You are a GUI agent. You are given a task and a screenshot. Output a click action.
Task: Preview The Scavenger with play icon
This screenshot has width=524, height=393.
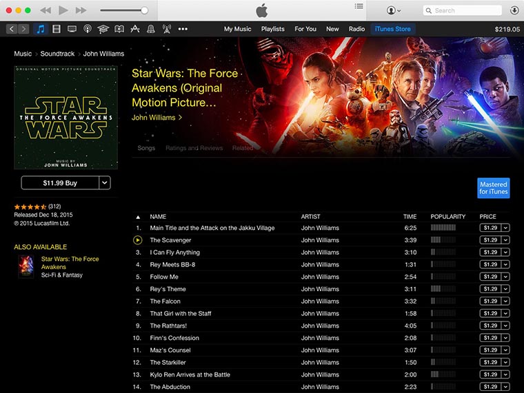(138, 240)
